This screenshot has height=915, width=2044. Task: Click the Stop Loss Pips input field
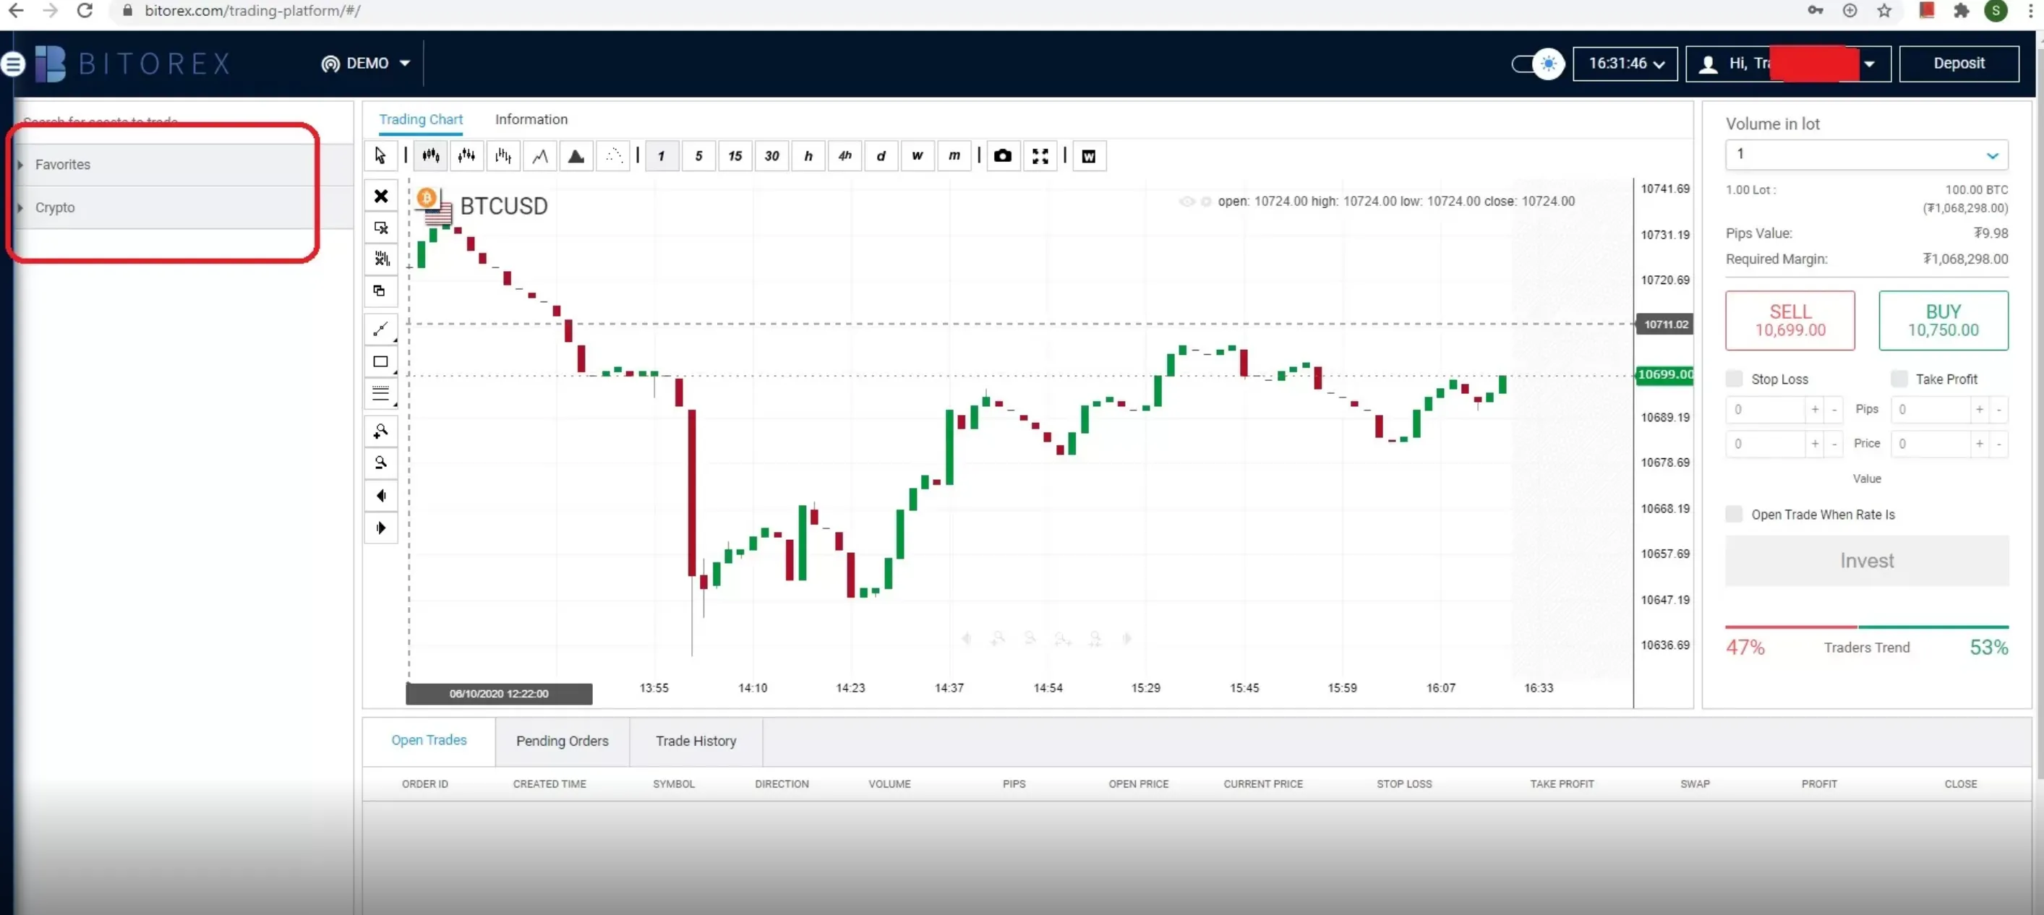pos(1766,409)
